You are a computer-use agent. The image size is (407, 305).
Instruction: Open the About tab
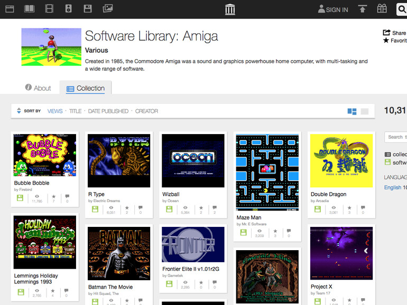pyautogui.click(x=38, y=88)
